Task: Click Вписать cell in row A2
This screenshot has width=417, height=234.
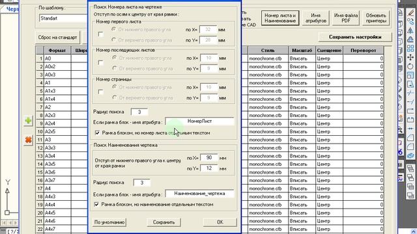Action: point(302,107)
